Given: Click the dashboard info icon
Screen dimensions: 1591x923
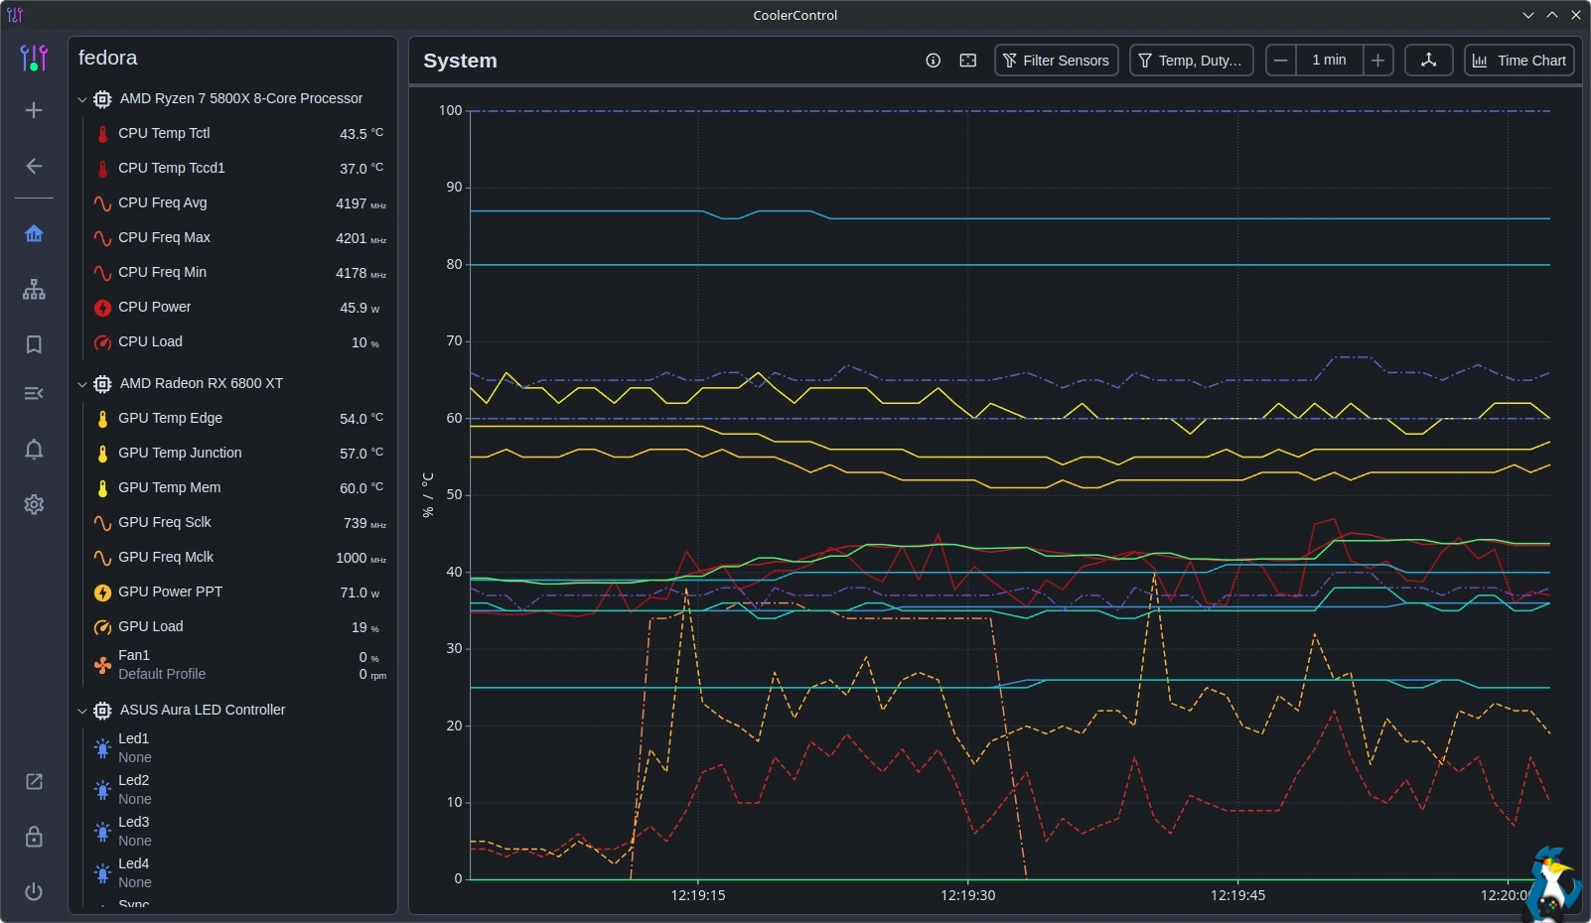Looking at the screenshot, I should (933, 61).
